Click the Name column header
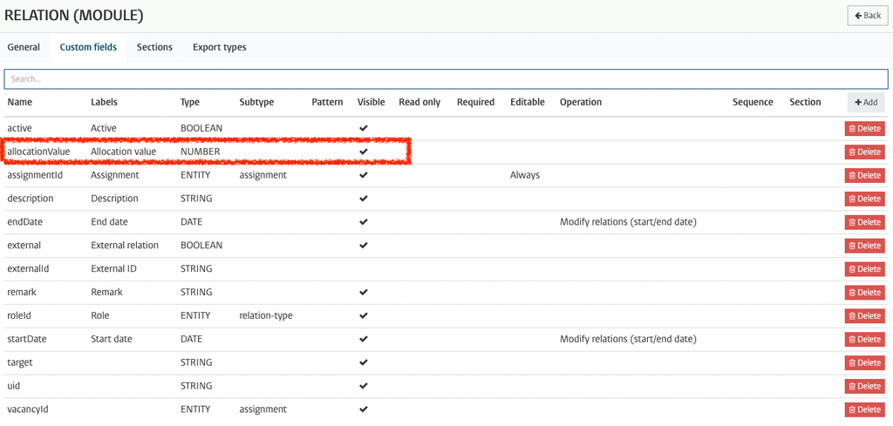This screenshot has width=893, height=426. point(20,103)
